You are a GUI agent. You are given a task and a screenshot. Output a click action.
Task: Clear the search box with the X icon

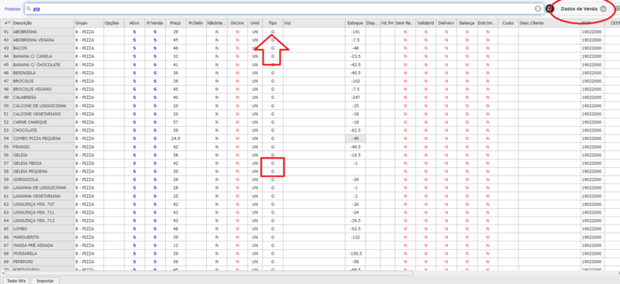point(538,9)
